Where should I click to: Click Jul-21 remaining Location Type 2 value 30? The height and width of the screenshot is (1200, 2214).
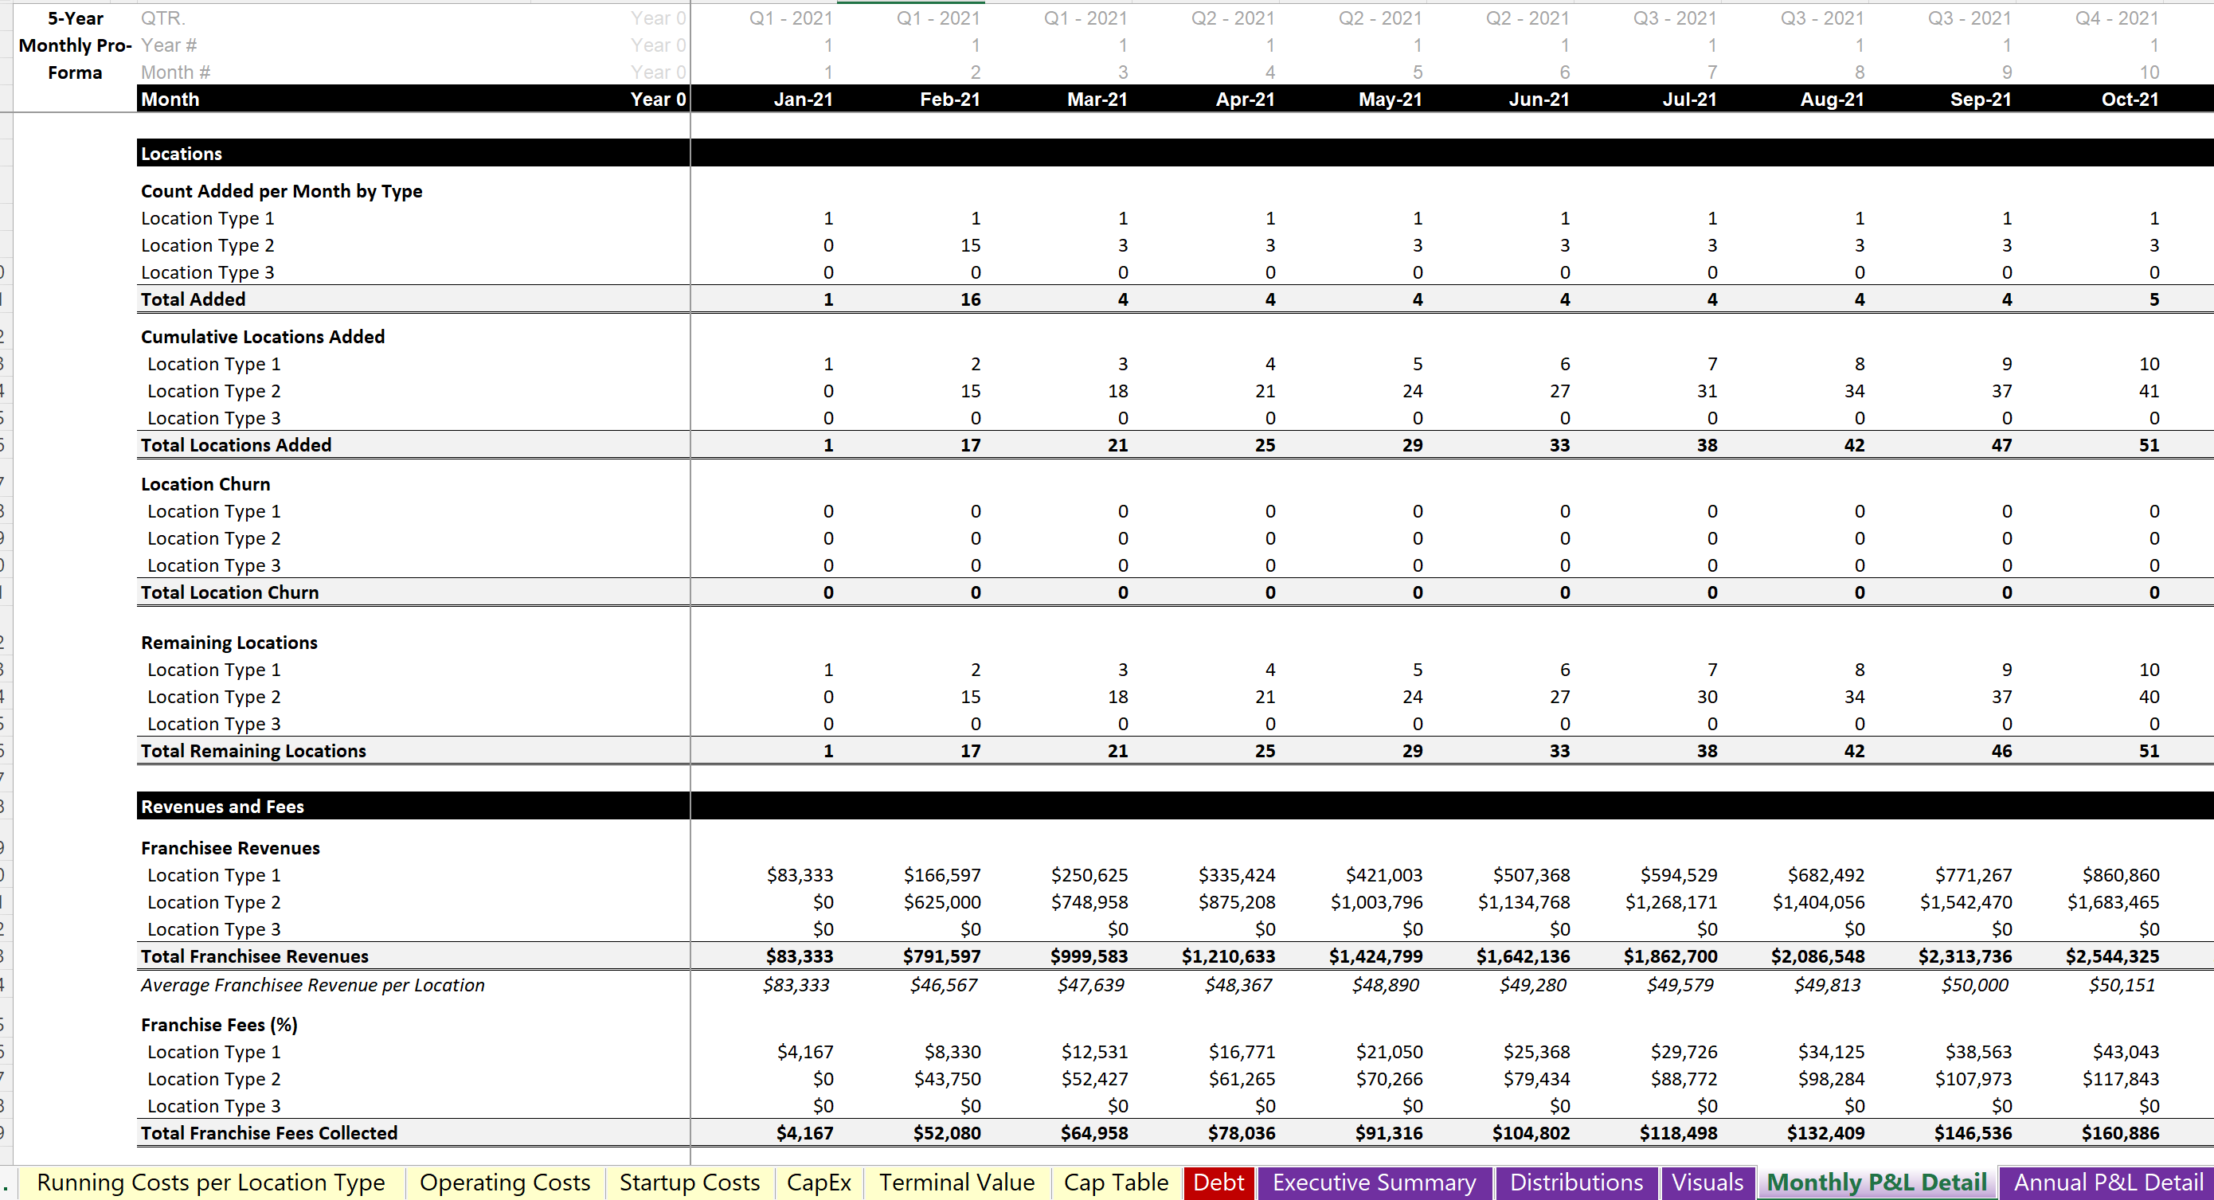[1707, 696]
